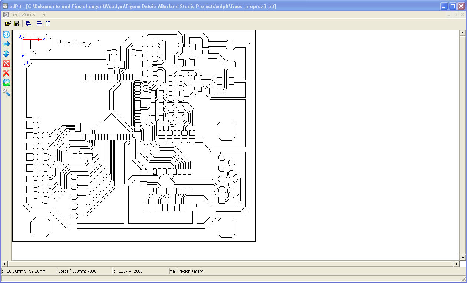467x283 pixels.
Task: Open the File menu
Action: pos(14,14)
